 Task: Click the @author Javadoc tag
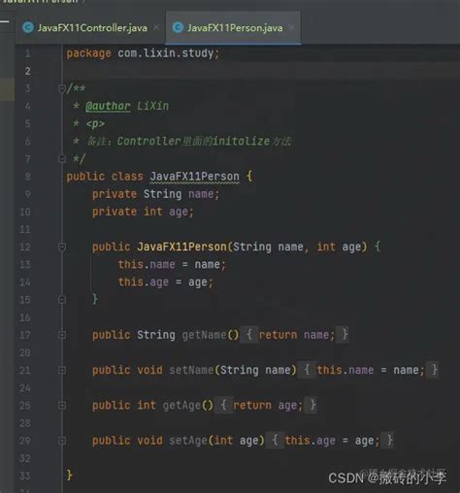pos(108,106)
